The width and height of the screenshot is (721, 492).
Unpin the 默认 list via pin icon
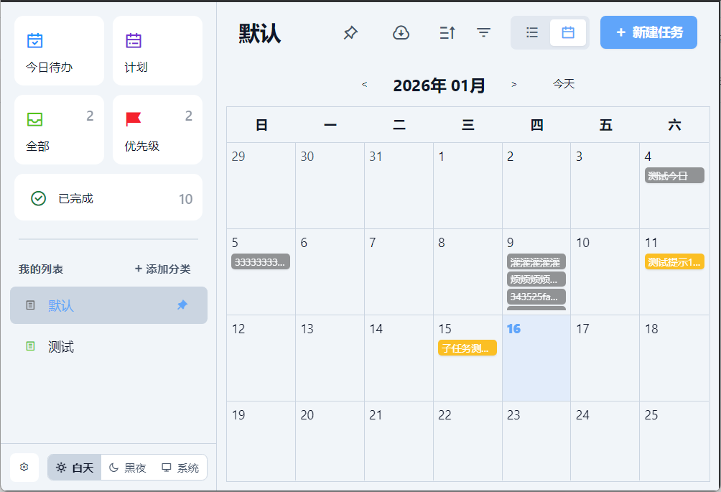click(x=182, y=305)
